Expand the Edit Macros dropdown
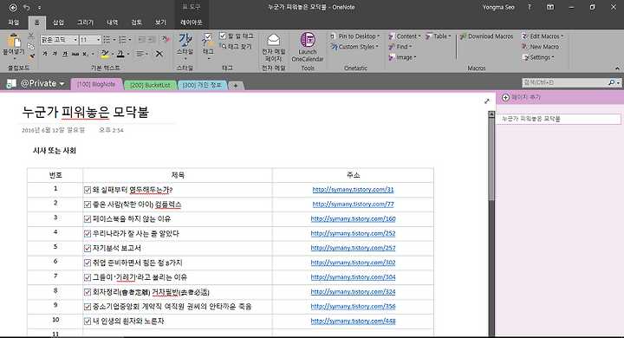This screenshot has width=624, height=338. 562,36
